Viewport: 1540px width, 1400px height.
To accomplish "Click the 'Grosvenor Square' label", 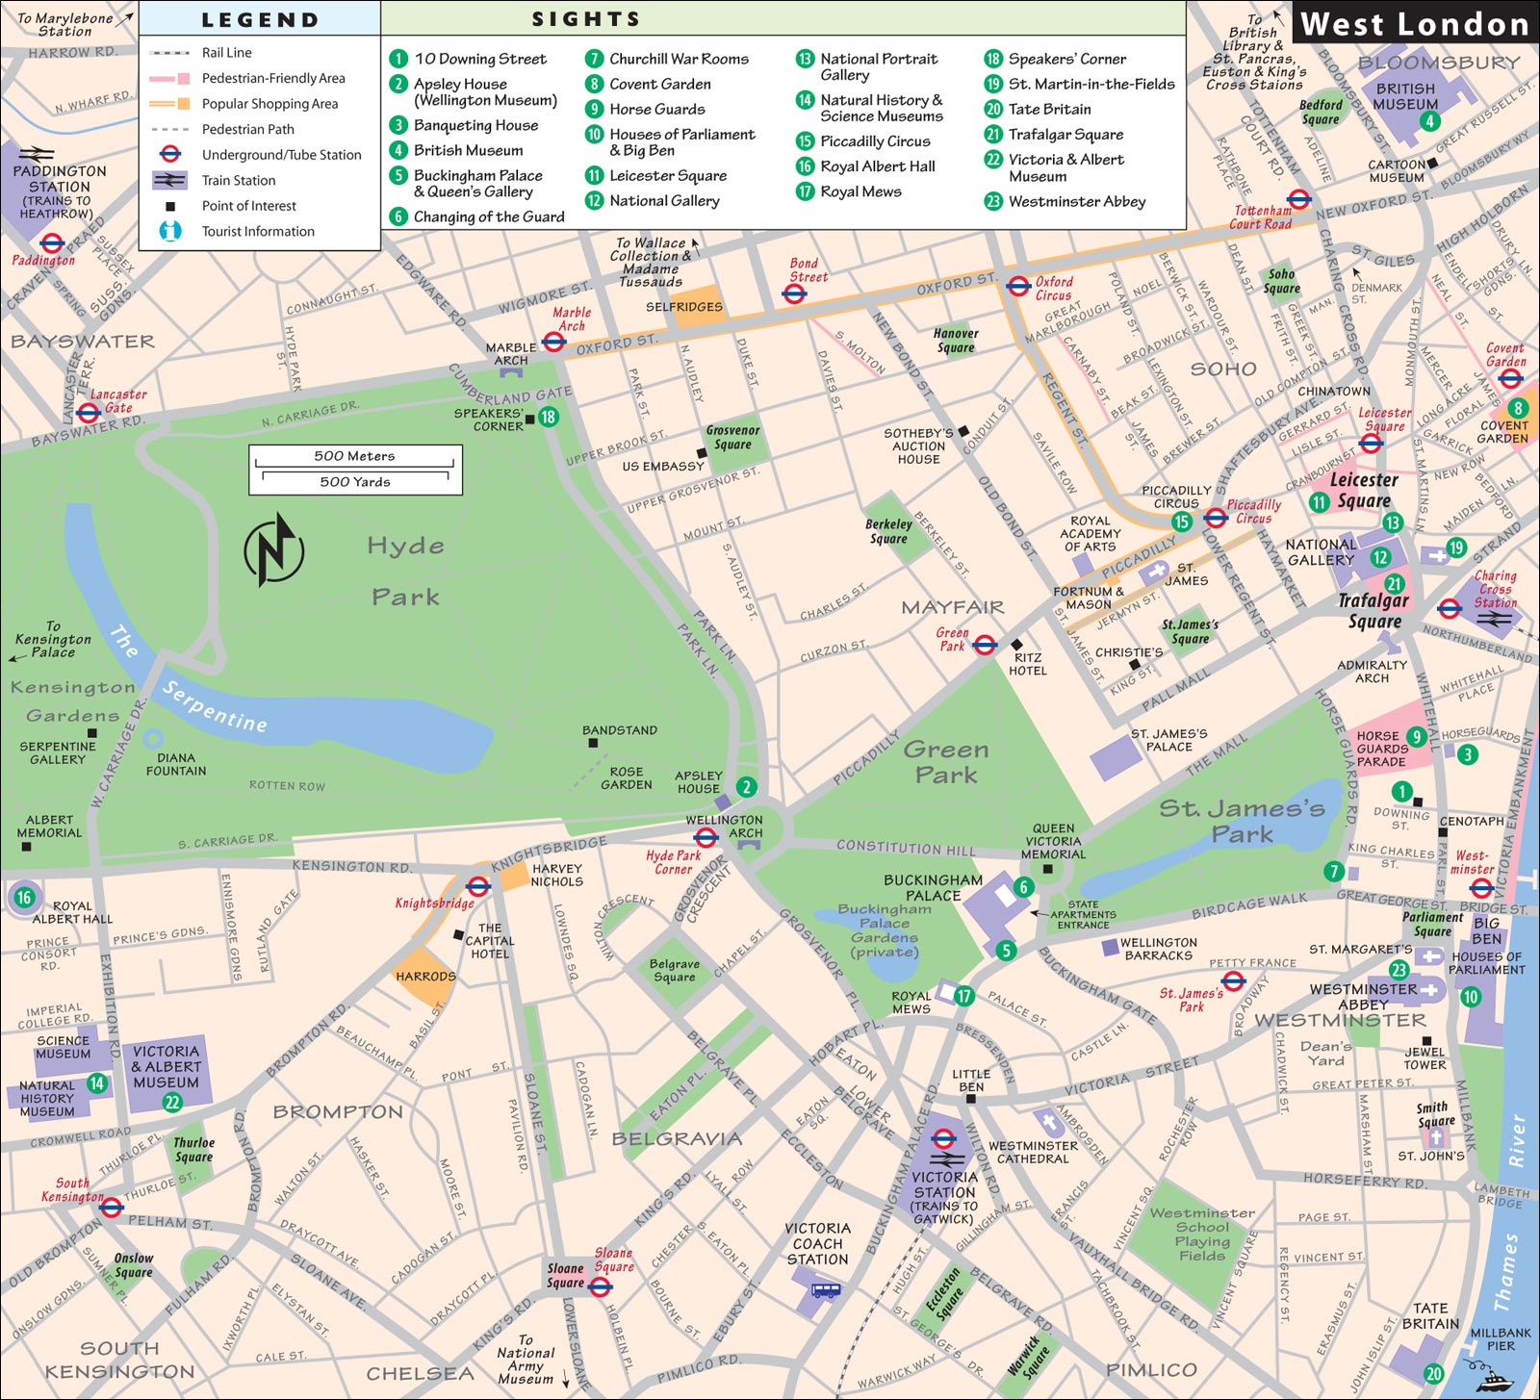I will tap(732, 438).
